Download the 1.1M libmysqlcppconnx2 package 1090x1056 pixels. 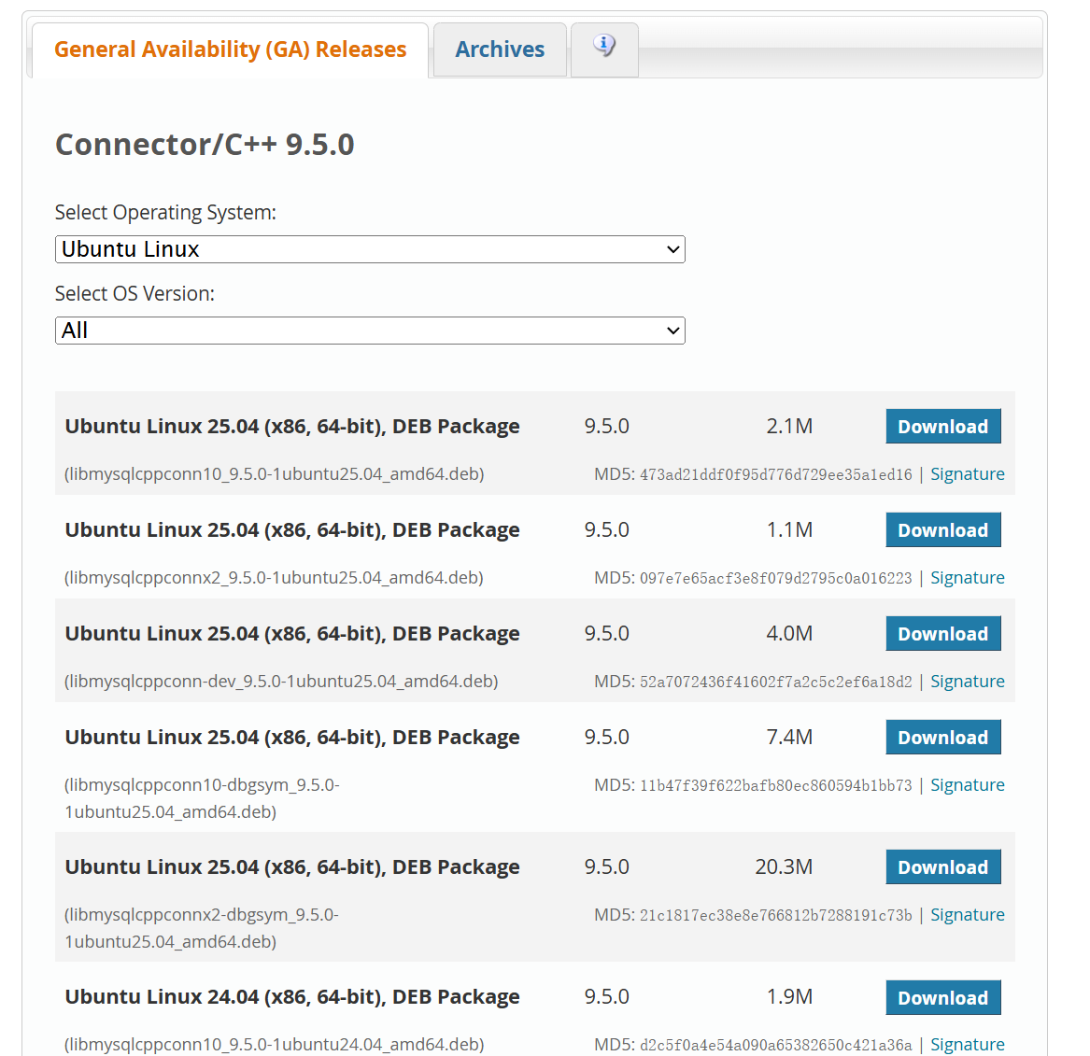pos(942,530)
